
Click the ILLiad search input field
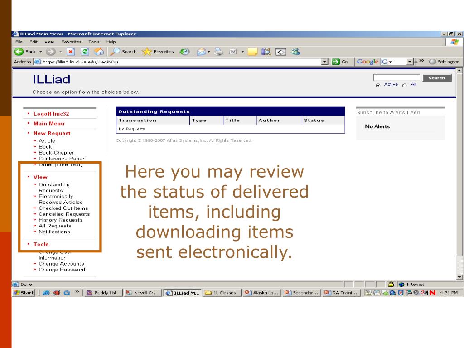[396, 77]
